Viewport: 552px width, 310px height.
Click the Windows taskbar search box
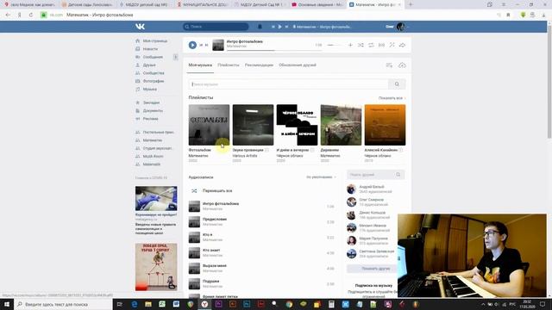tap(63, 304)
